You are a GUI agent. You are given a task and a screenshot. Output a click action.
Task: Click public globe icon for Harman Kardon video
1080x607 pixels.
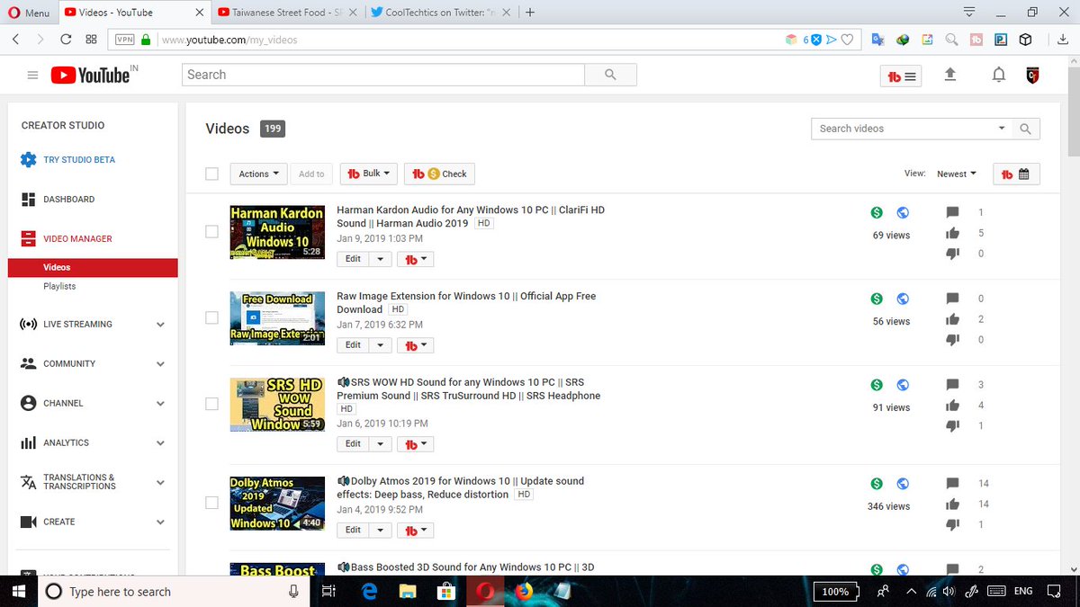[x=903, y=212]
